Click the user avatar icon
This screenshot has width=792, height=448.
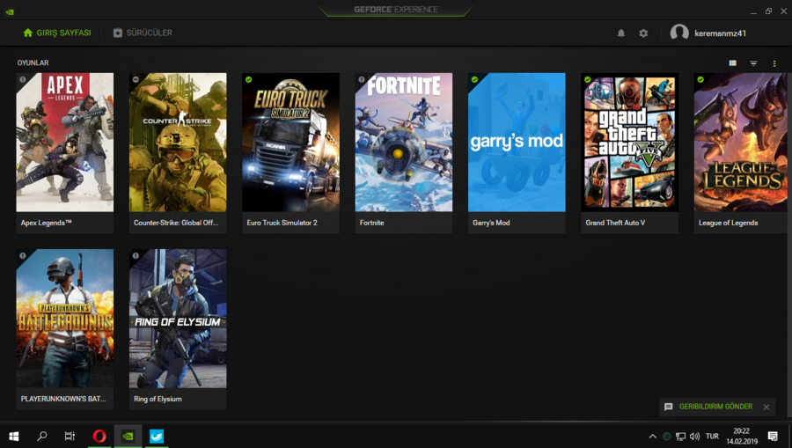(678, 33)
